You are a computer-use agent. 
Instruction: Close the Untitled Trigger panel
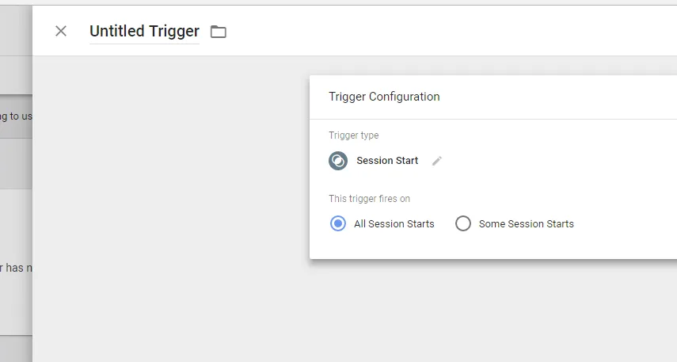pos(61,31)
